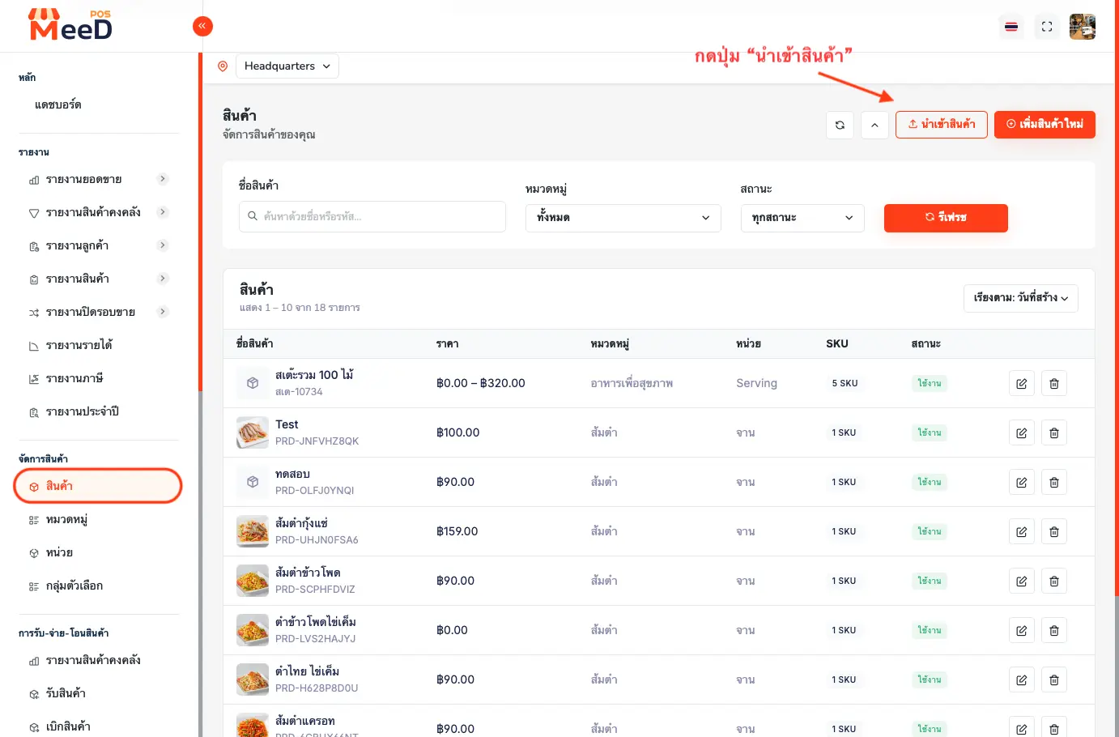Edit the สเต๊ะรวม 100 ไม้ product
Screen dimensions: 1119x737
click(1022, 384)
